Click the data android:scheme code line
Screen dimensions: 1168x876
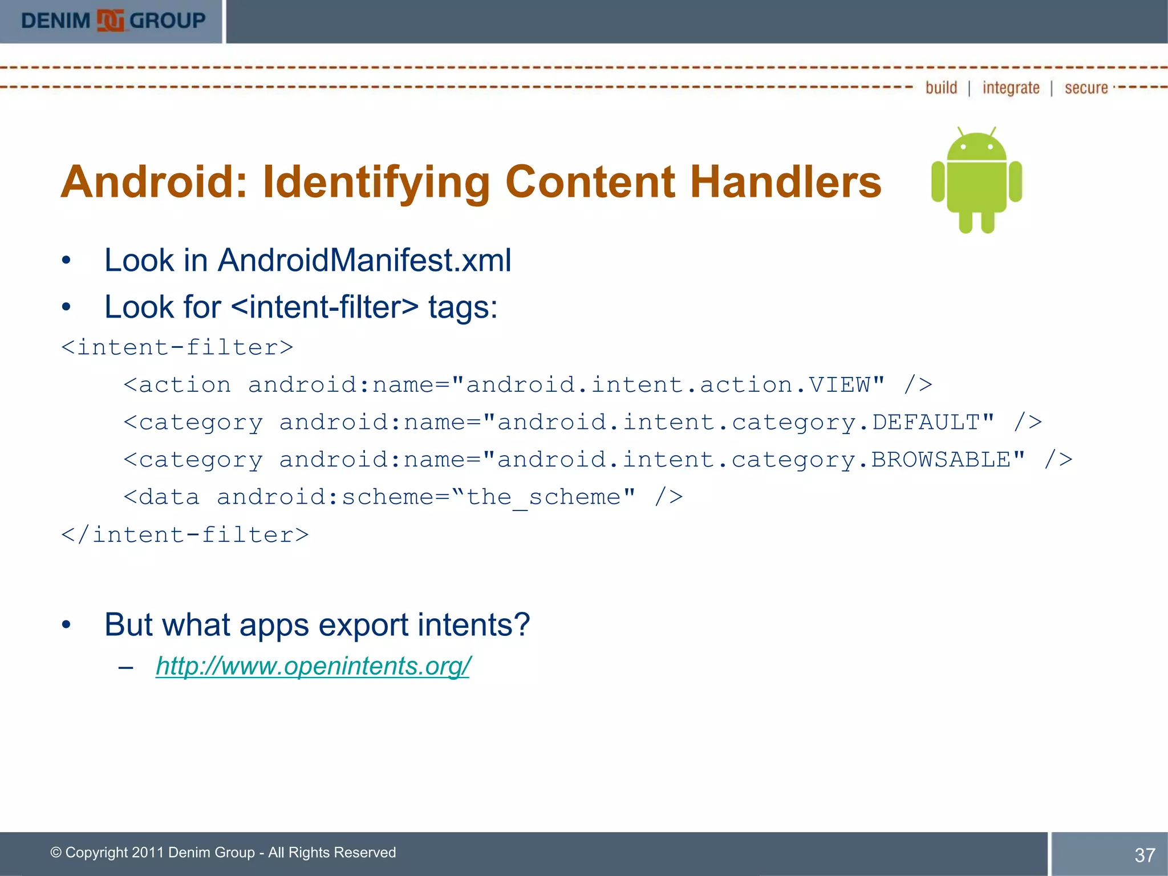click(x=403, y=497)
